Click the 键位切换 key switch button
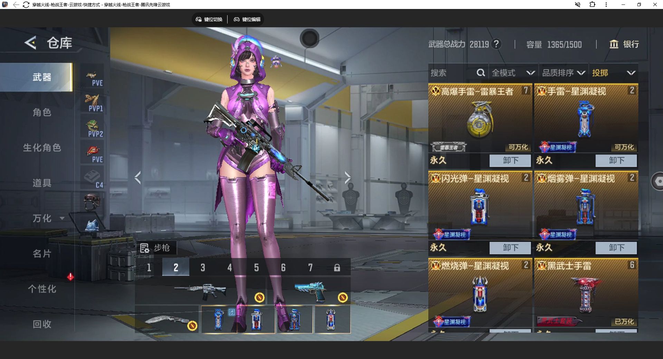Viewport: 663px width, 359px height. pyautogui.click(x=209, y=19)
